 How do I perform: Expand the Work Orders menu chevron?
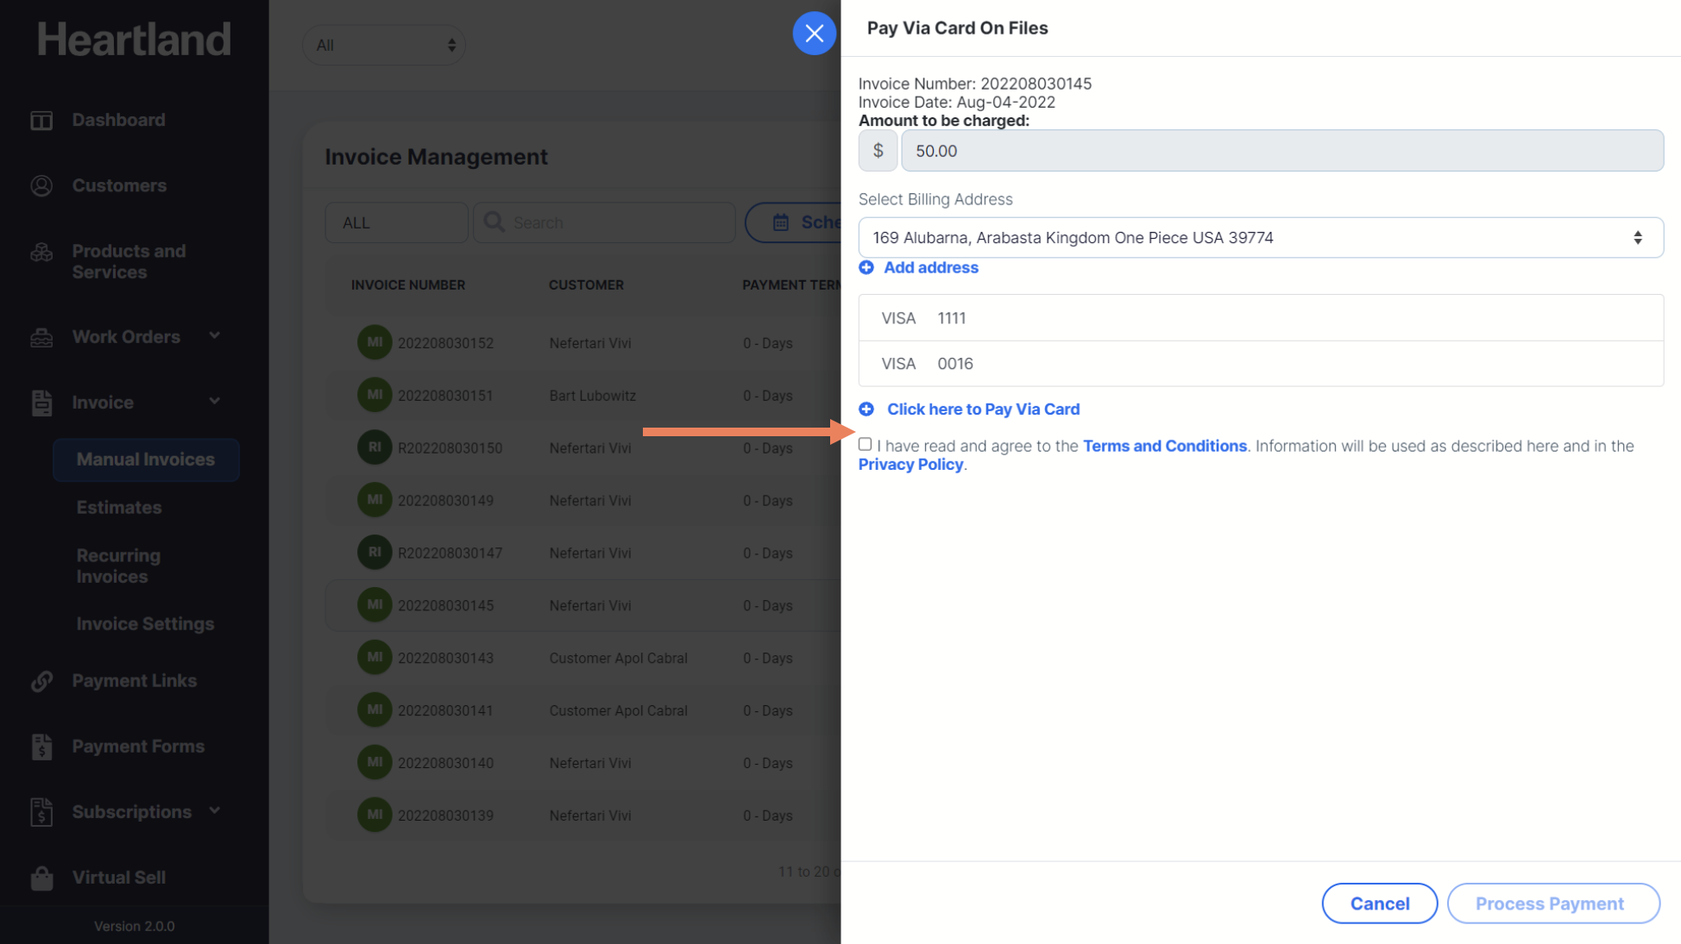(215, 336)
